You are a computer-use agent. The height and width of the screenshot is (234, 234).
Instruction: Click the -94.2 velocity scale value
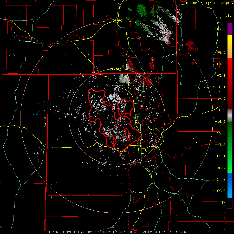click(x=220, y=179)
